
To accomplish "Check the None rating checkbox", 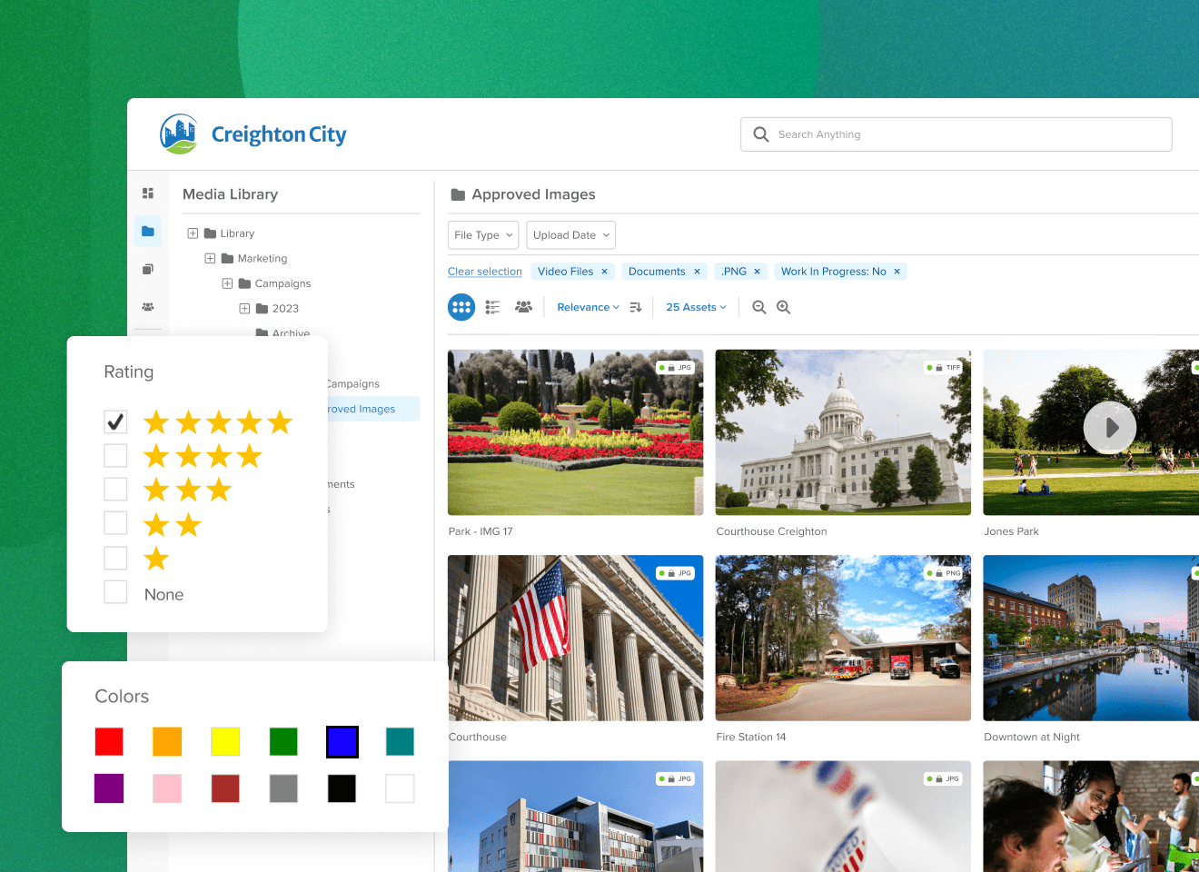I will coord(115,592).
